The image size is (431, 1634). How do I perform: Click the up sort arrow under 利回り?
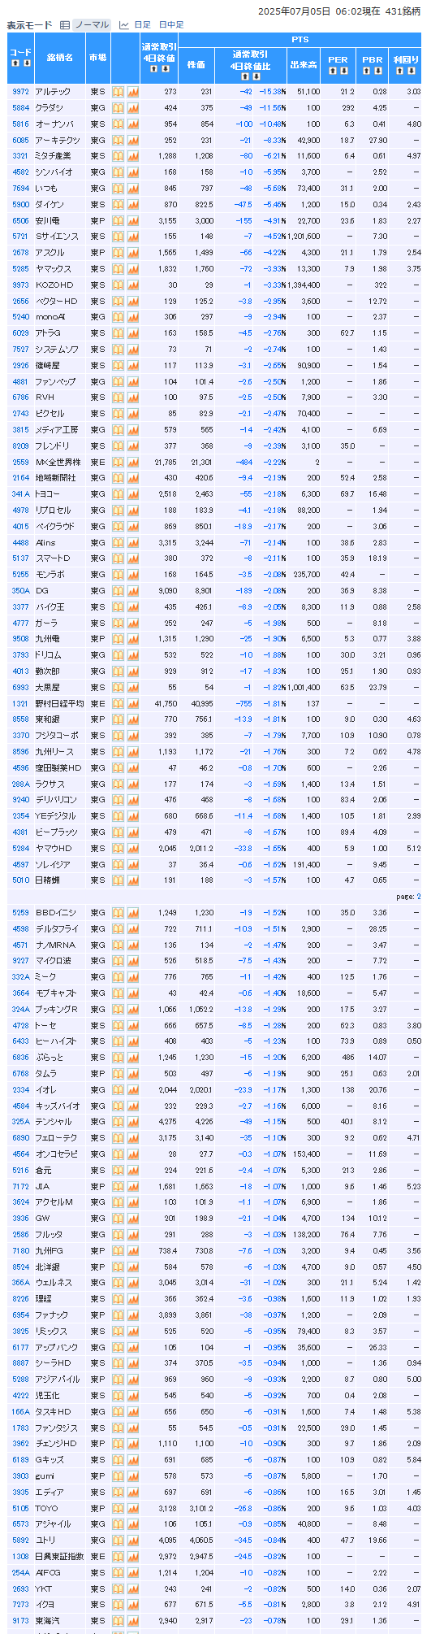pos(399,71)
